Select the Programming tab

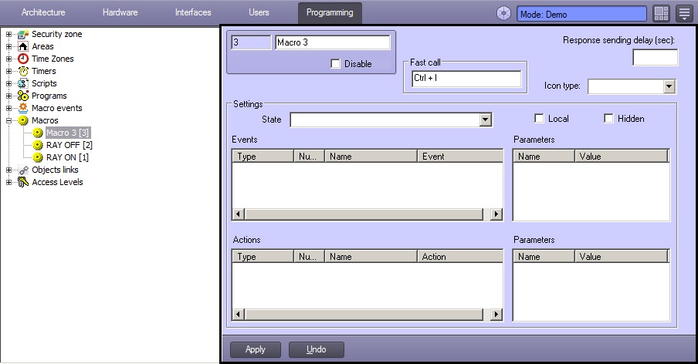[330, 12]
